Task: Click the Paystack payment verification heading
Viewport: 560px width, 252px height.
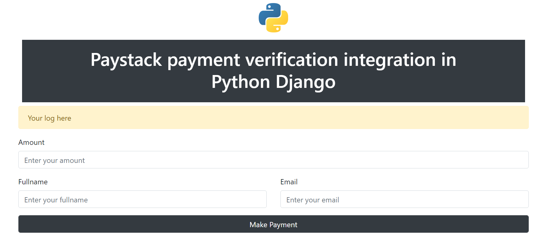Action: 273,71
